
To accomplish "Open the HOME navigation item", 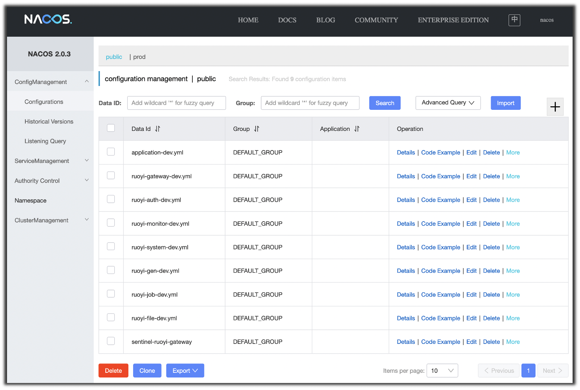I will pyautogui.click(x=248, y=20).
